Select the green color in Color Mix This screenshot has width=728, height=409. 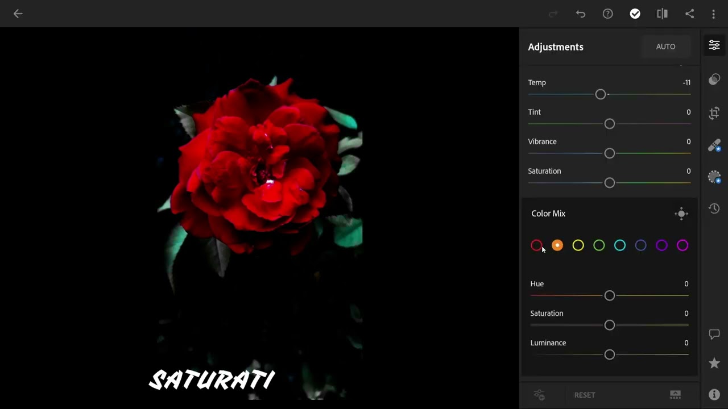[599, 245]
